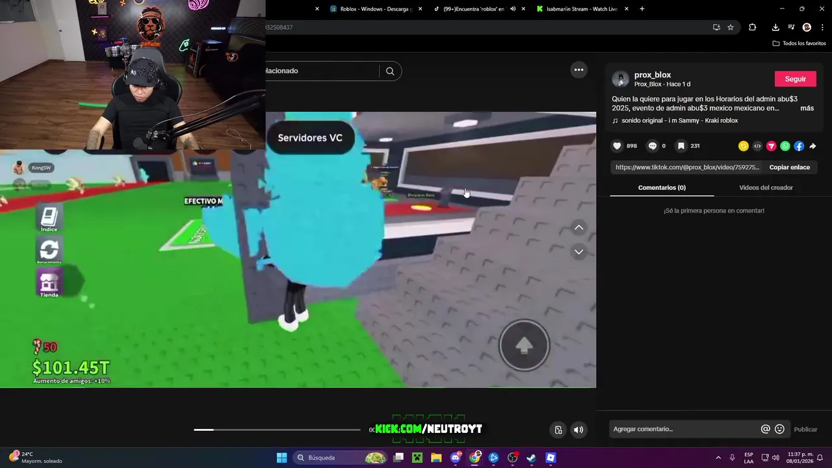The height and width of the screenshot is (468, 832).
Task: Click the auto-scroll icon beside volume
Action: point(558,430)
